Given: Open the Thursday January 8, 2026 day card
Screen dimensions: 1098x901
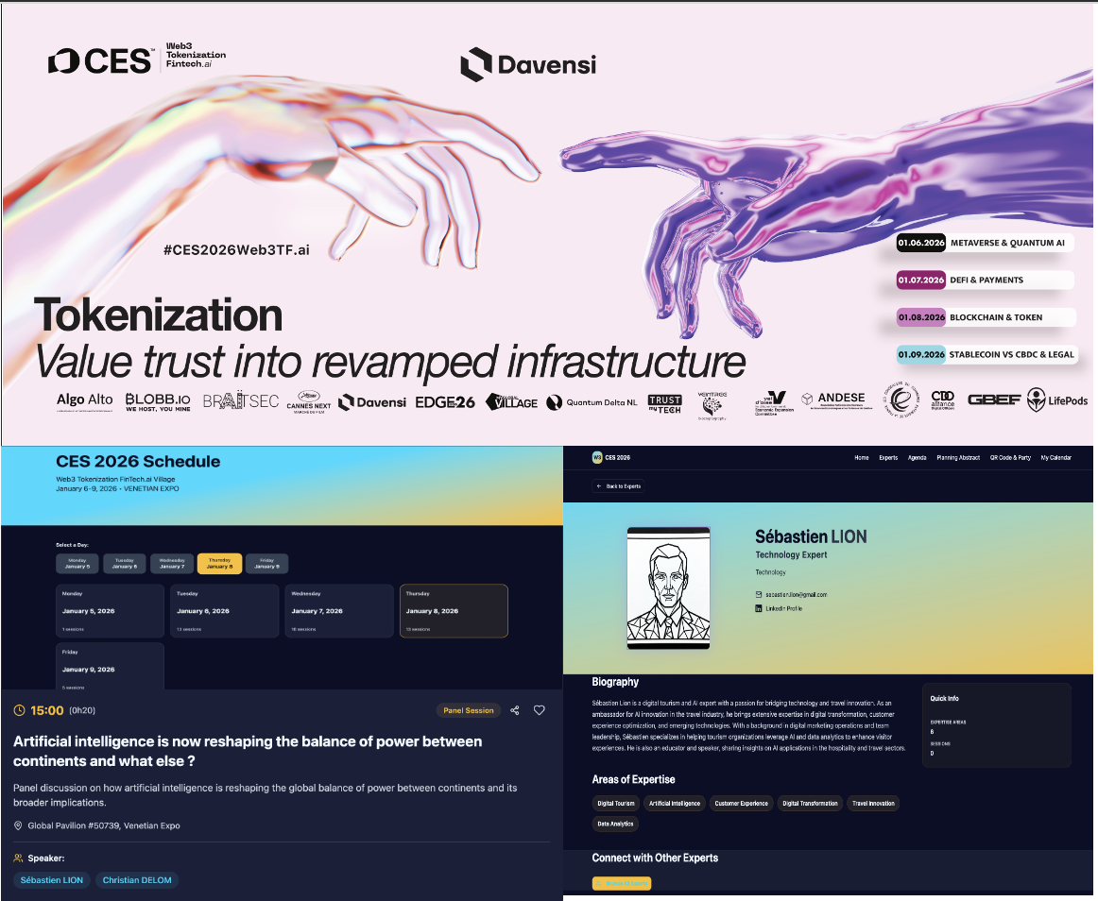Looking at the screenshot, I should pyautogui.click(x=454, y=610).
